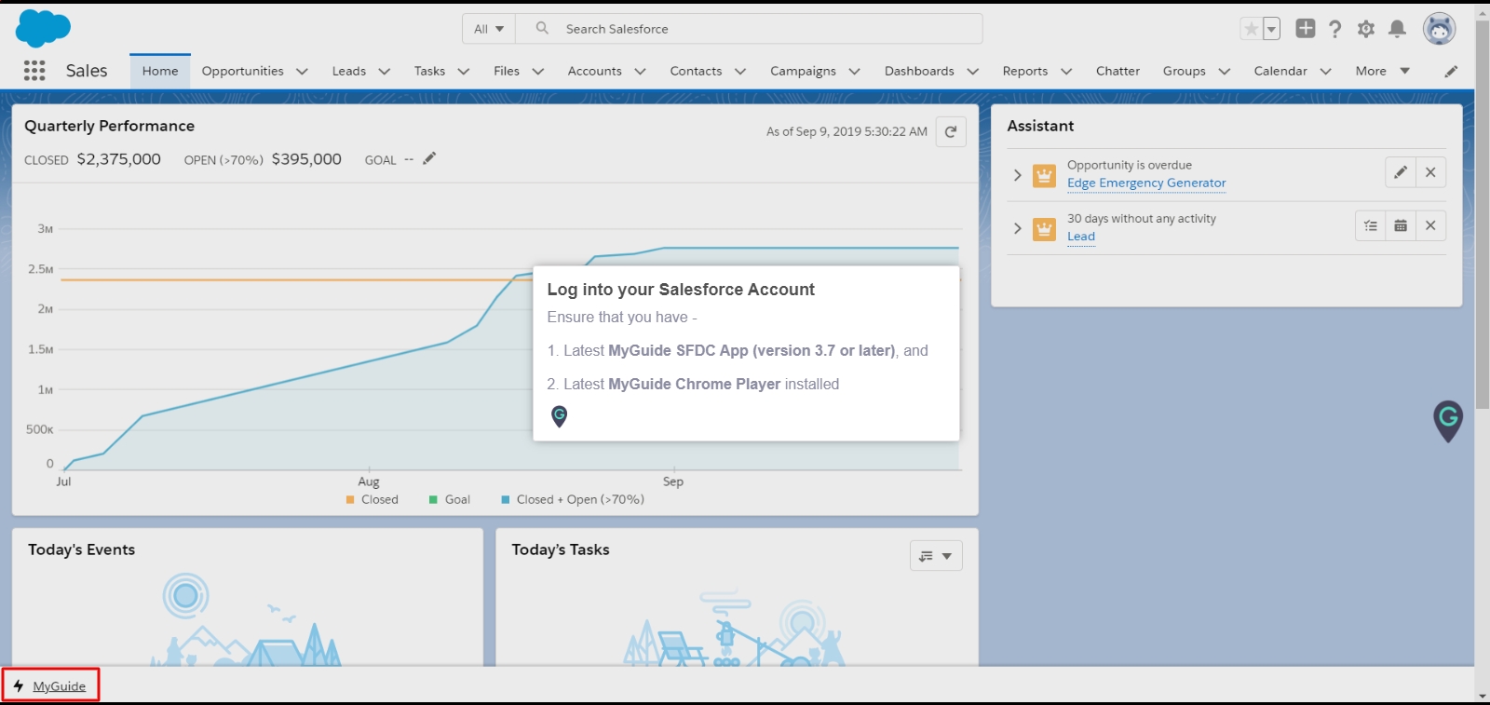The height and width of the screenshot is (705, 1490).
Task: Edit the overdue opportunity pencil icon
Action: coord(1401,172)
